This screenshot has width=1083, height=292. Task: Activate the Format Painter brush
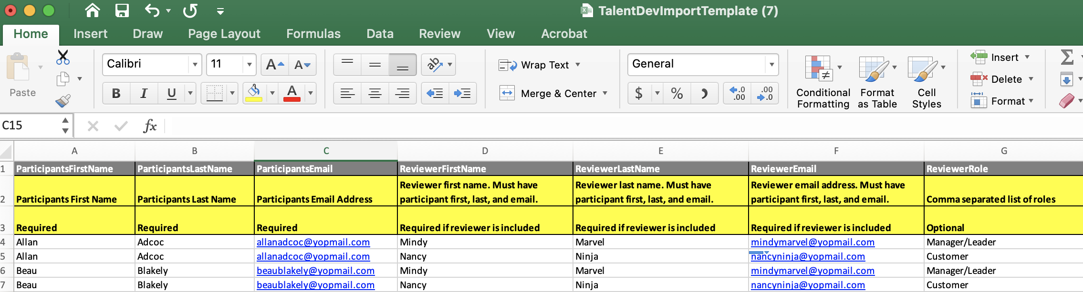(62, 100)
